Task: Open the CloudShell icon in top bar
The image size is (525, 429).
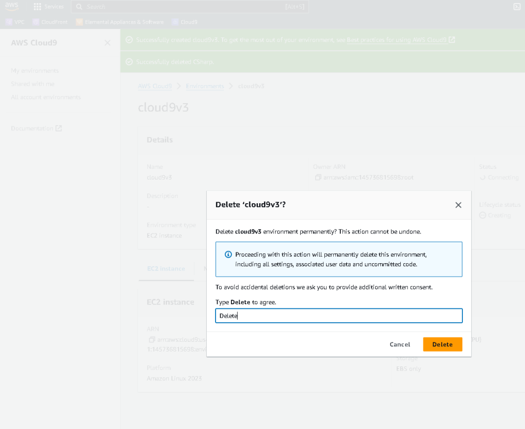Action: point(517,7)
